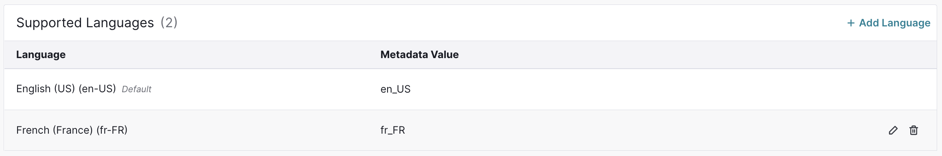Select the Metadata Value column header

419,54
